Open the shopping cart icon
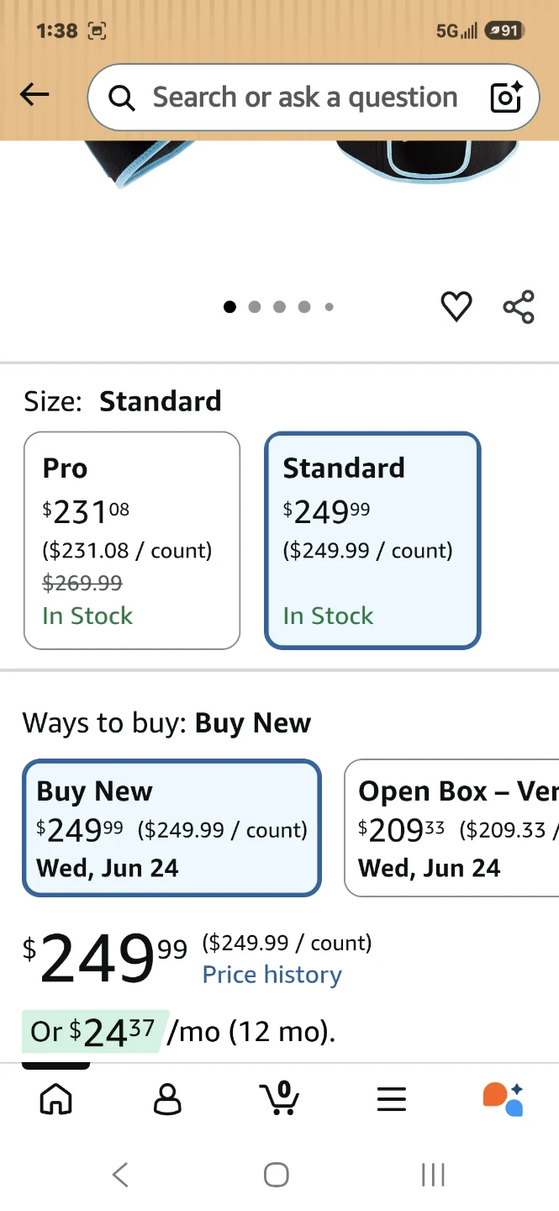 click(x=279, y=1097)
